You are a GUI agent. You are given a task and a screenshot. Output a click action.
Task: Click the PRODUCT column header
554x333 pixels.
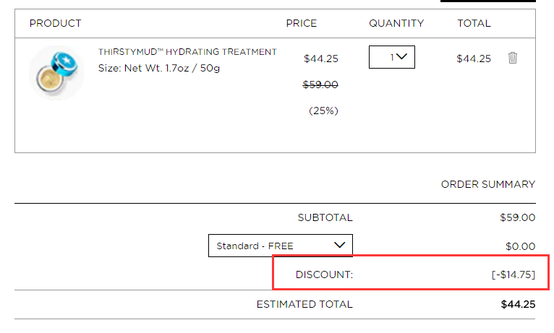[x=55, y=23]
